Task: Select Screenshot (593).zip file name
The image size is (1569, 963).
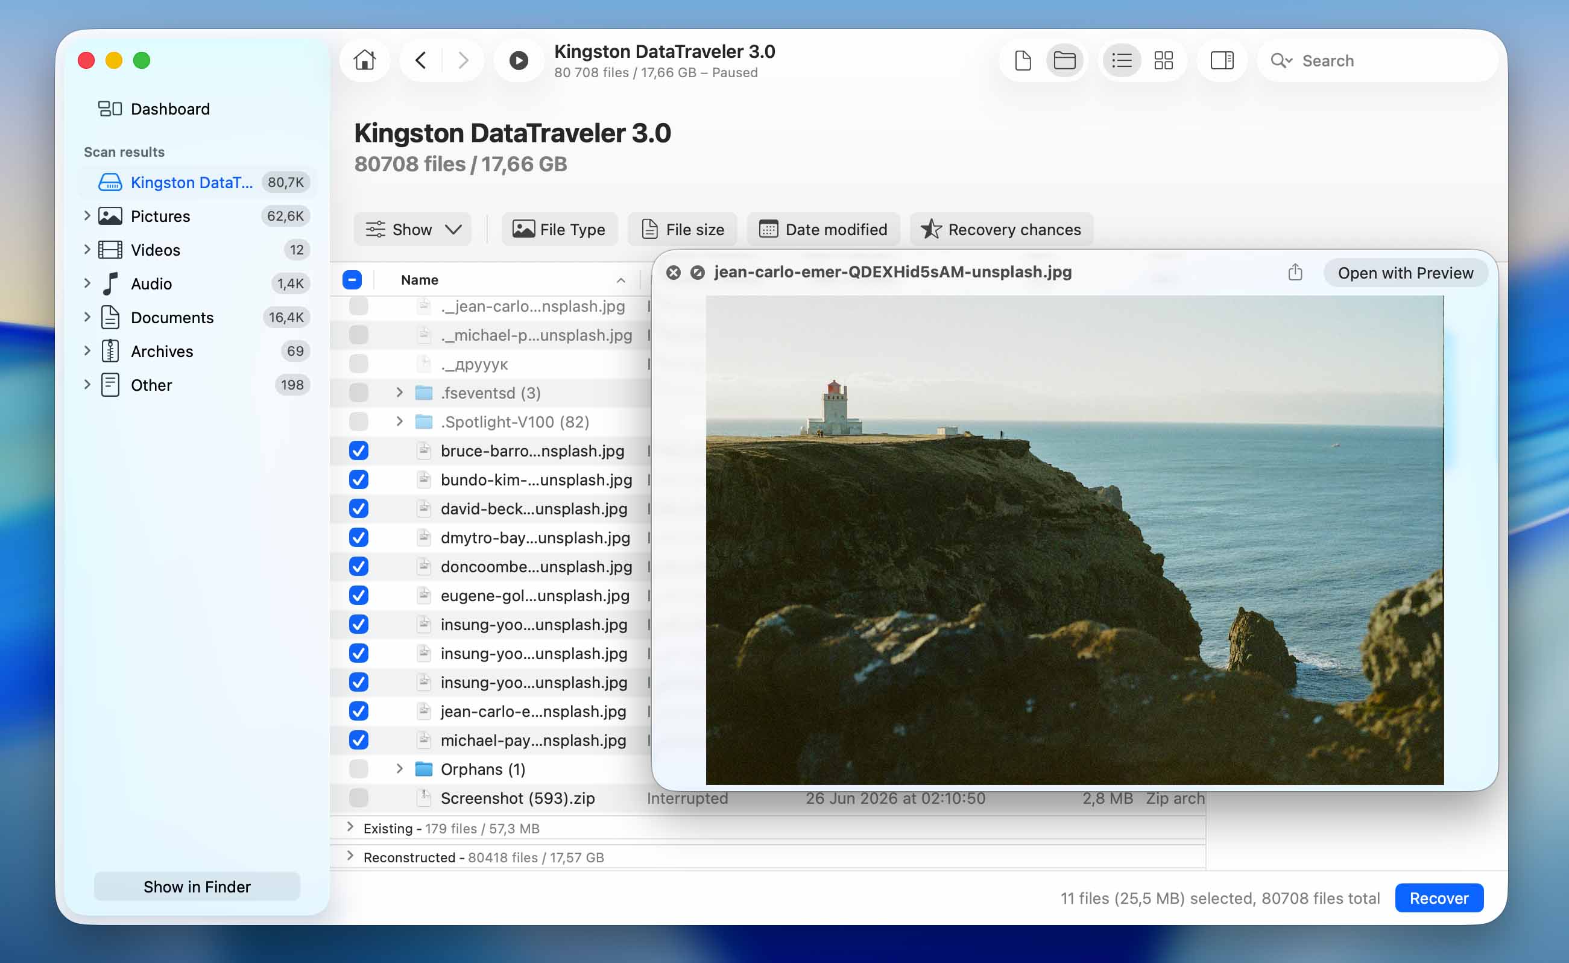Action: (x=517, y=798)
